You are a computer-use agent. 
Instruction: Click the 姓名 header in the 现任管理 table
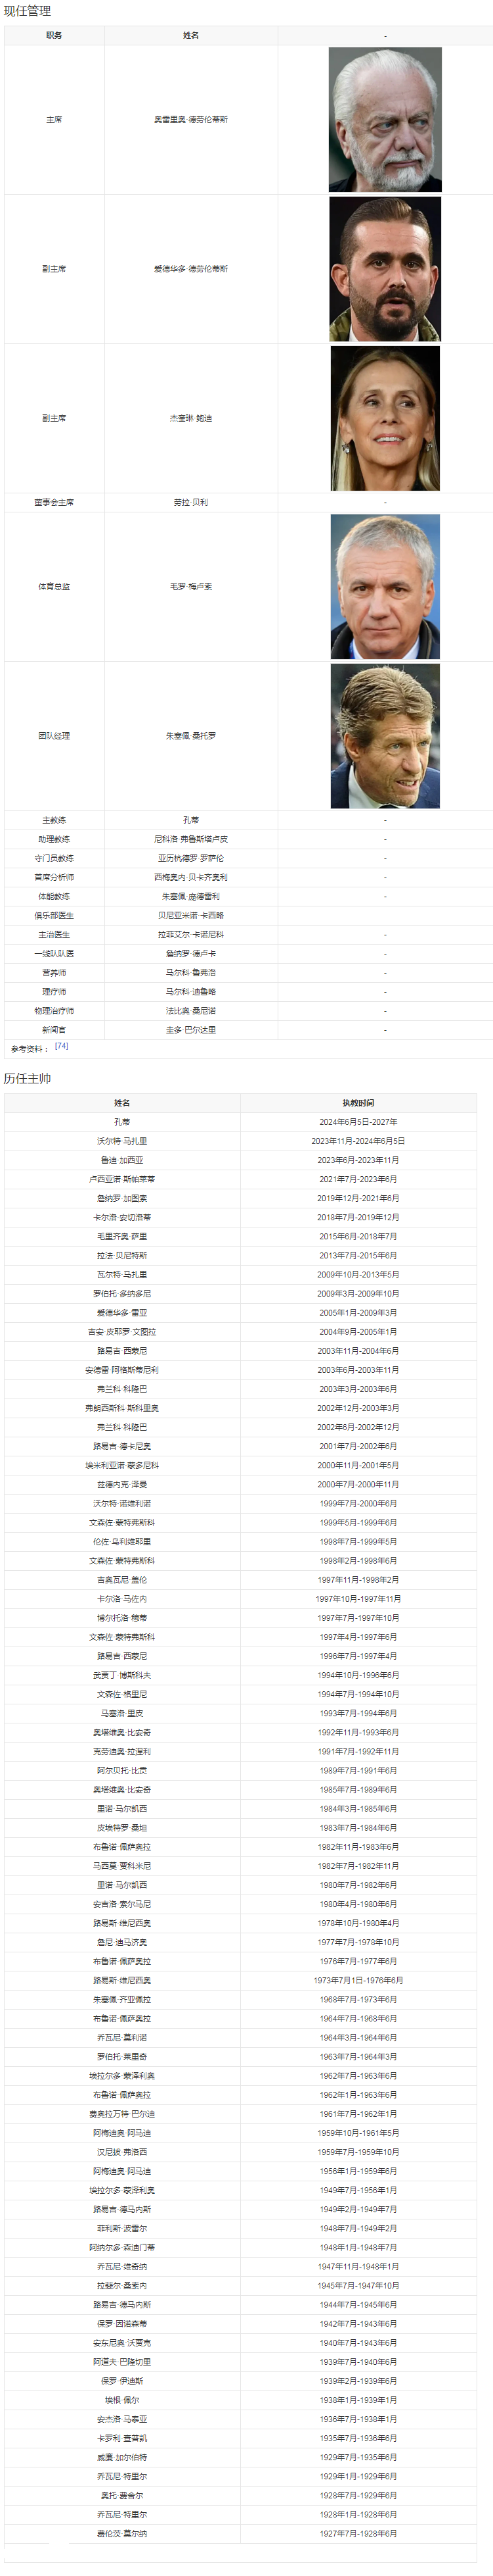point(190,35)
